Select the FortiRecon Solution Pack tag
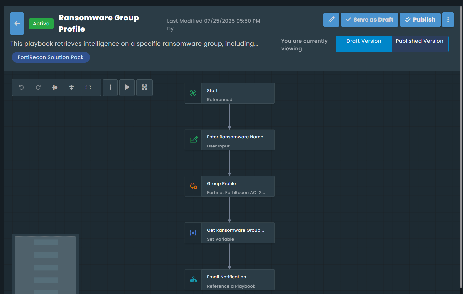This screenshot has width=463, height=294. (51, 57)
